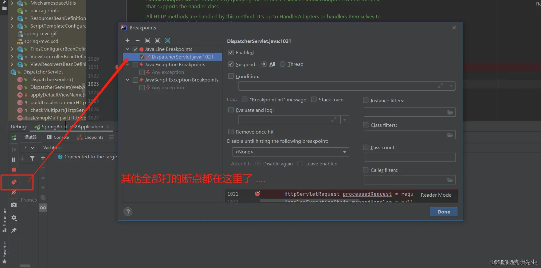Screen dimensions: 541x268
Task: Click the Pass count input field
Action: (410, 157)
